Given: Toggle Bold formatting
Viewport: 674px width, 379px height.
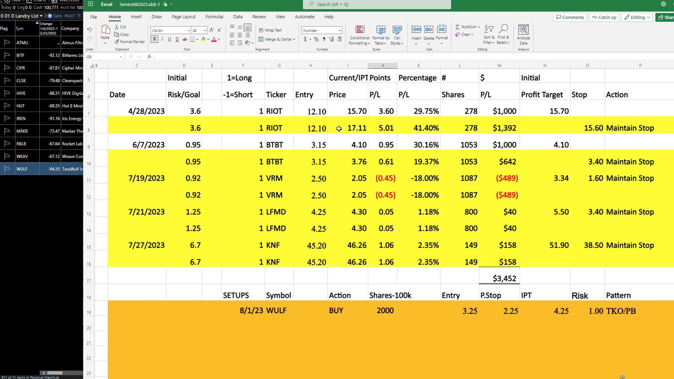Looking at the screenshot, I should pos(154,39).
